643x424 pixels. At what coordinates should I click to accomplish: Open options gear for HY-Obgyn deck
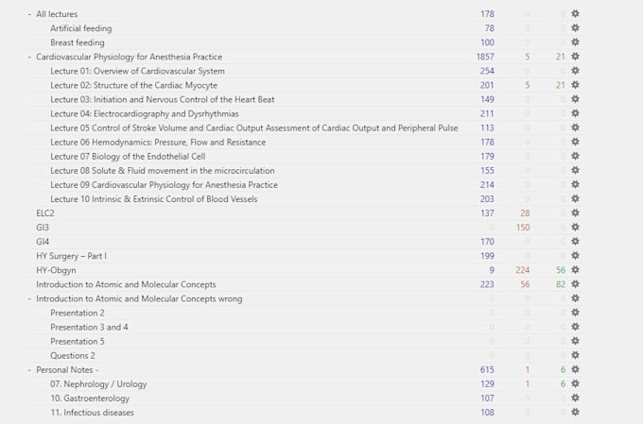pyautogui.click(x=575, y=270)
